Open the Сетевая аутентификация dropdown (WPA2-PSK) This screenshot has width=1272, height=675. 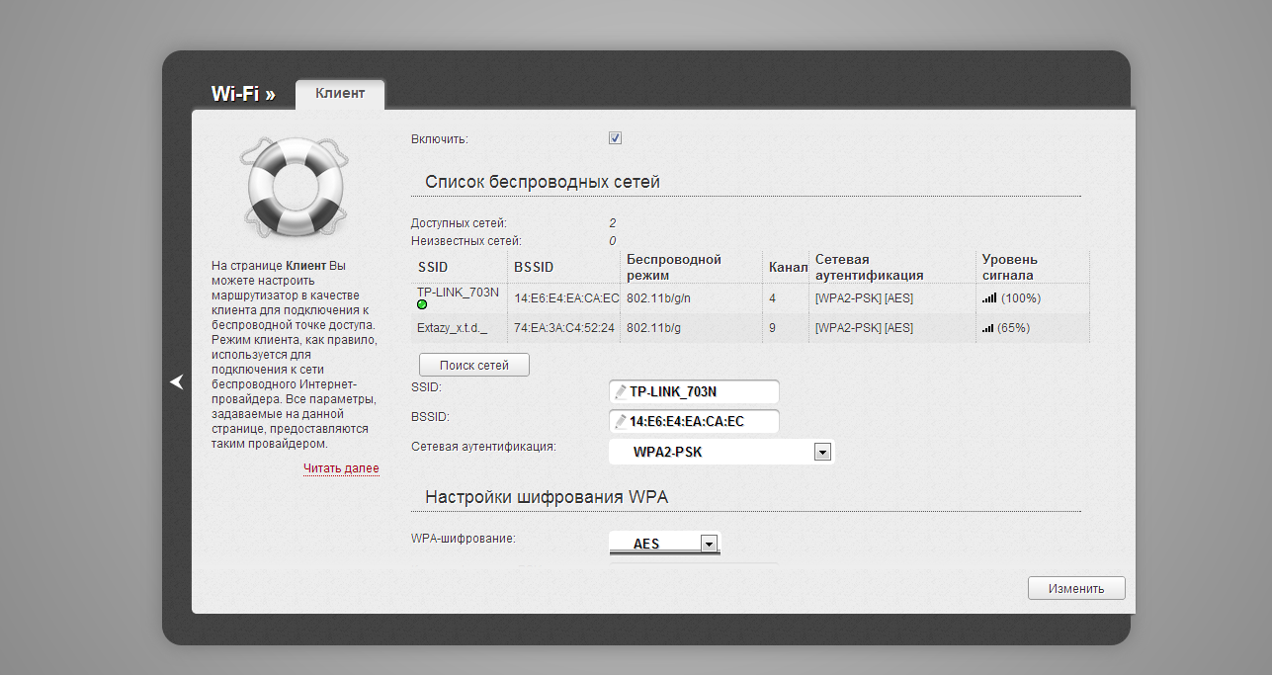pyautogui.click(x=820, y=453)
